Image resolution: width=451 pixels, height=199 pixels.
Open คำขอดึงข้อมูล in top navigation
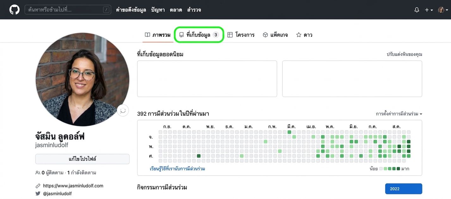pos(131,10)
